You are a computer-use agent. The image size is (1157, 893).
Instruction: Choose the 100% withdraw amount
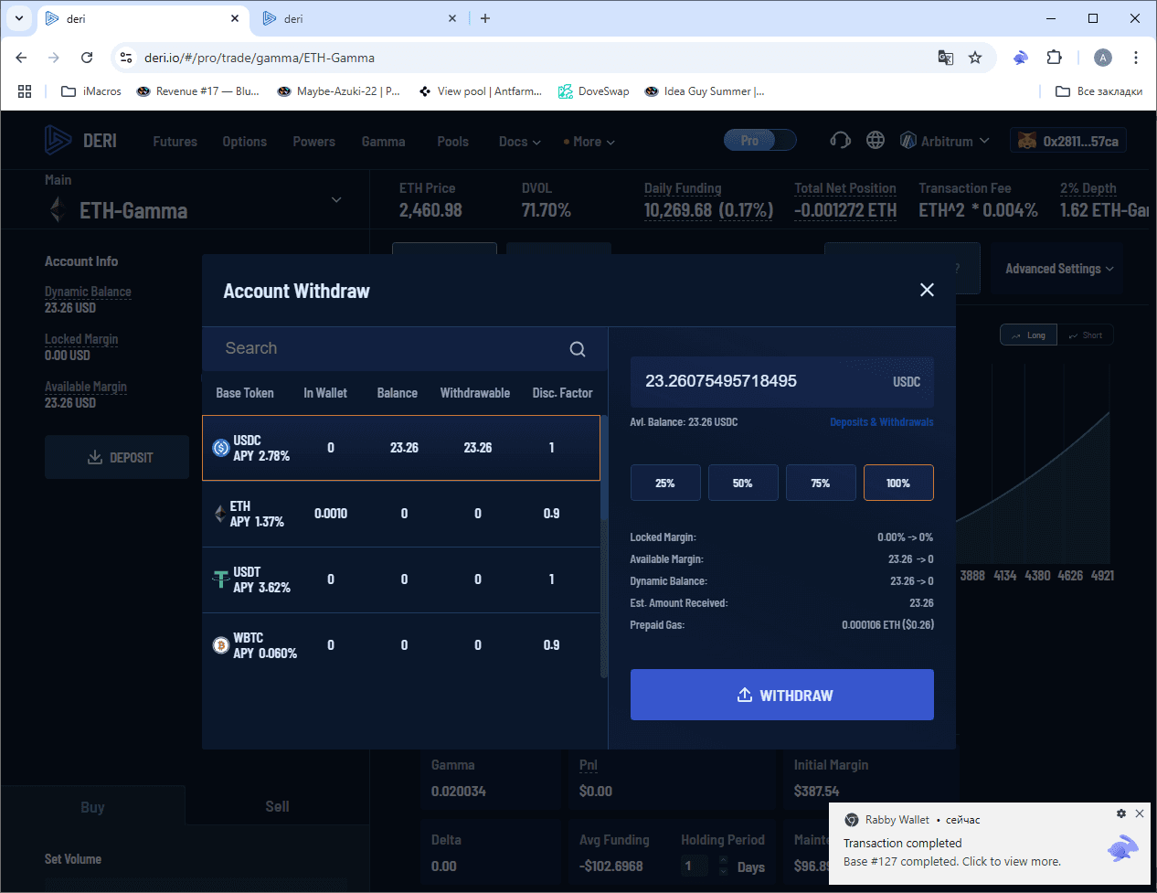click(x=898, y=483)
